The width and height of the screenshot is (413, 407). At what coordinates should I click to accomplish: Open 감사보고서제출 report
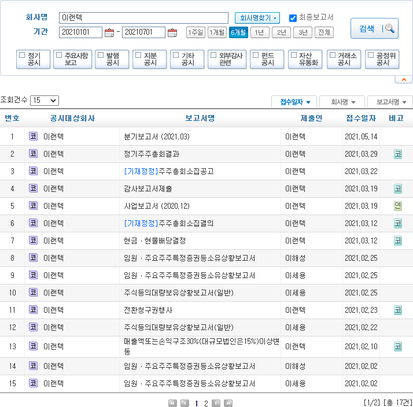click(x=147, y=188)
